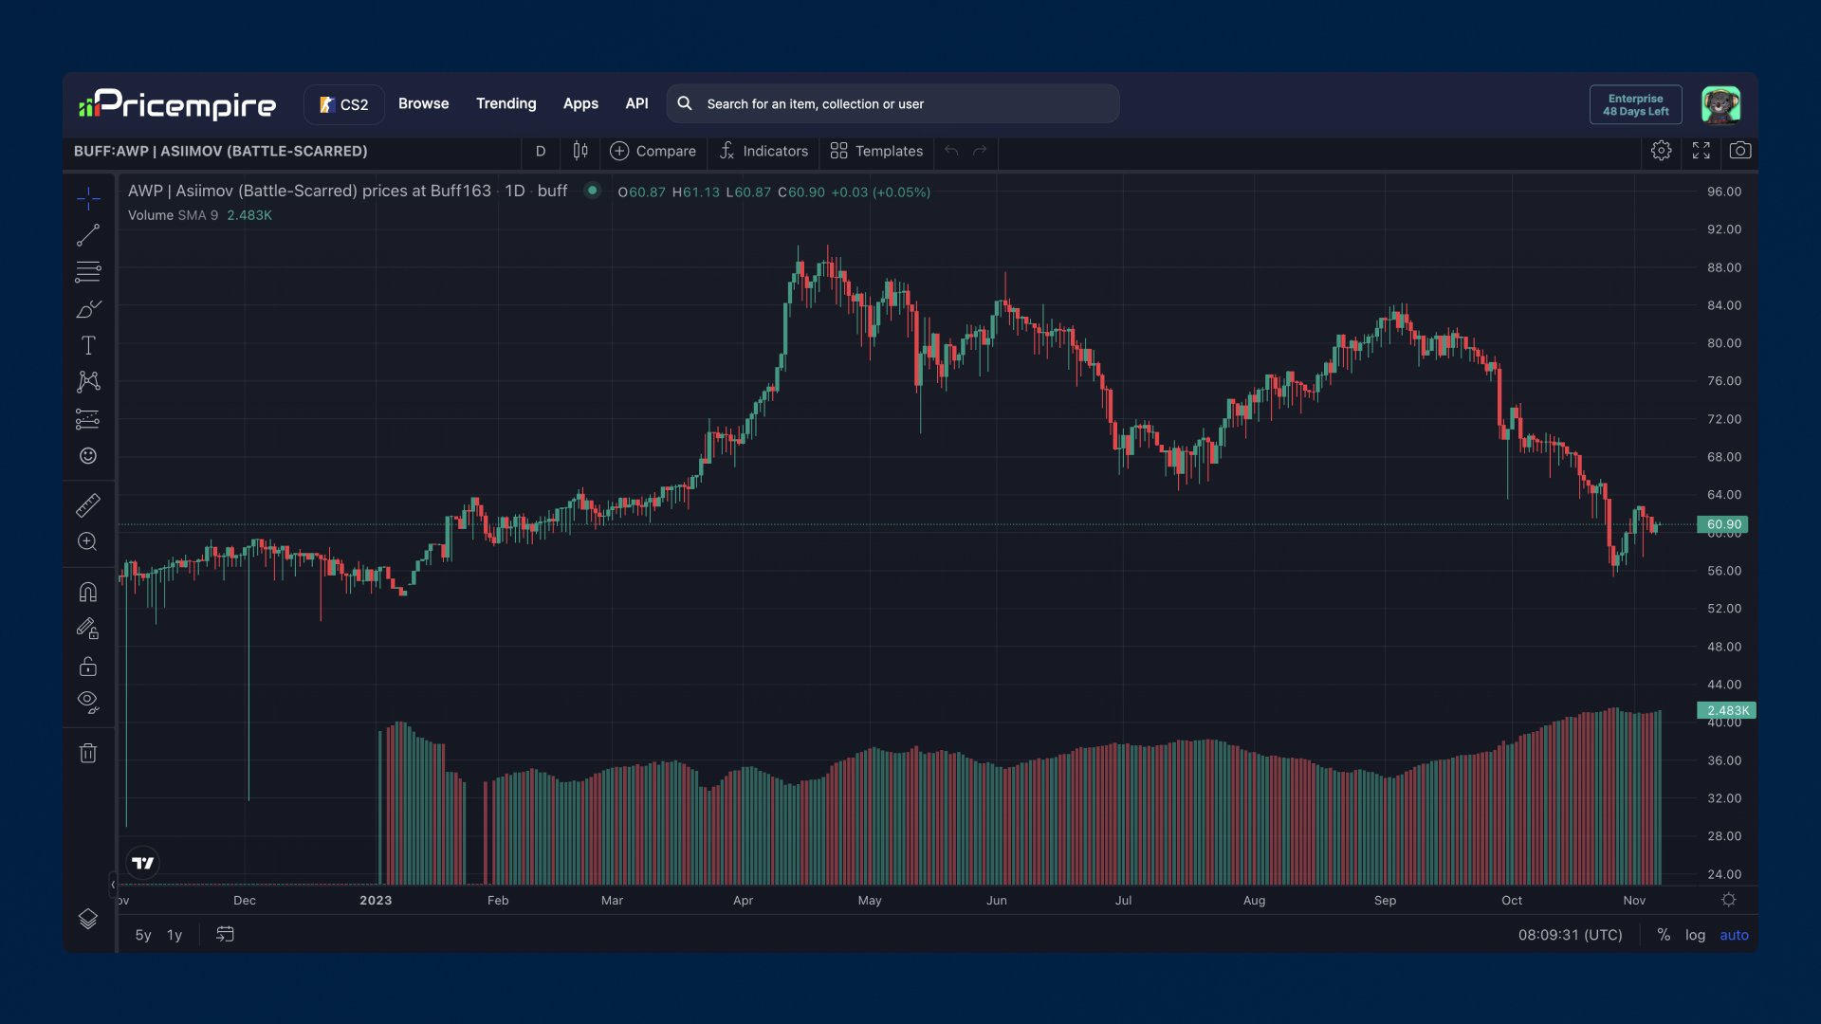1821x1024 pixels.
Task: Toggle percent scale mode
Action: point(1664,935)
